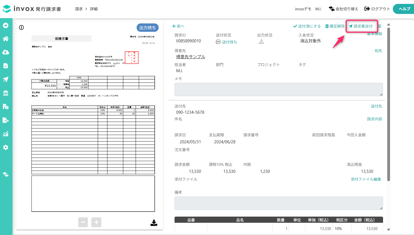Click the 支払期限 value 2024/06/28
Viewport: 414px width, 235px height.
point(225,142)
